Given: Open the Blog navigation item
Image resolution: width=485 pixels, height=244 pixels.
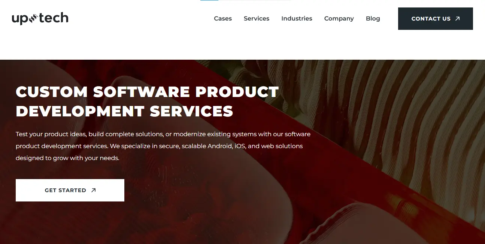Looking at the screenshot, I should click(x=373, y=19).
